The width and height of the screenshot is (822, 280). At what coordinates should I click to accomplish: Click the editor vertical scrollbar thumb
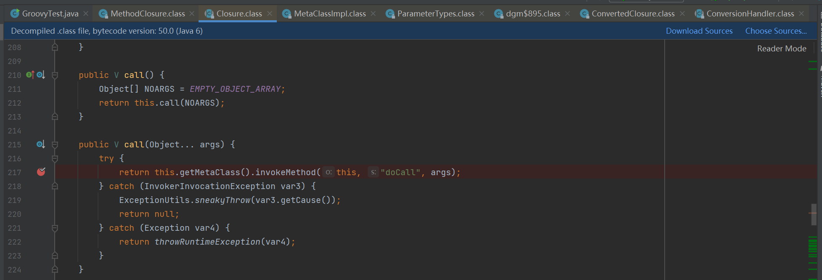click(814, 215)
